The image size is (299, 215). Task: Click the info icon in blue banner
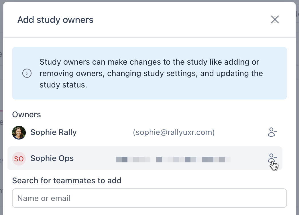click(x=27, y=73)
